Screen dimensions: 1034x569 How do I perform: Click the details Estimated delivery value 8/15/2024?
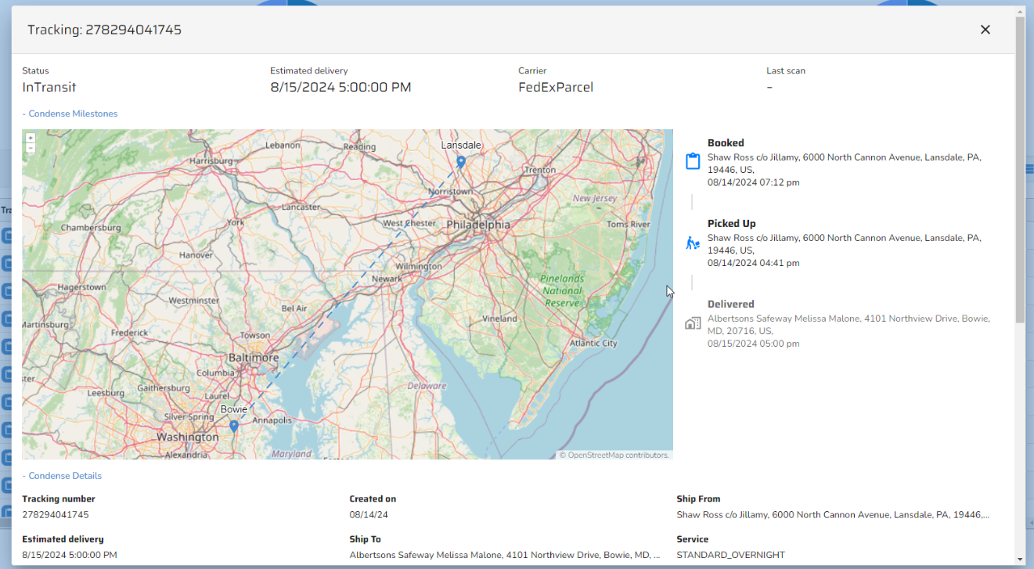[70, 555]
